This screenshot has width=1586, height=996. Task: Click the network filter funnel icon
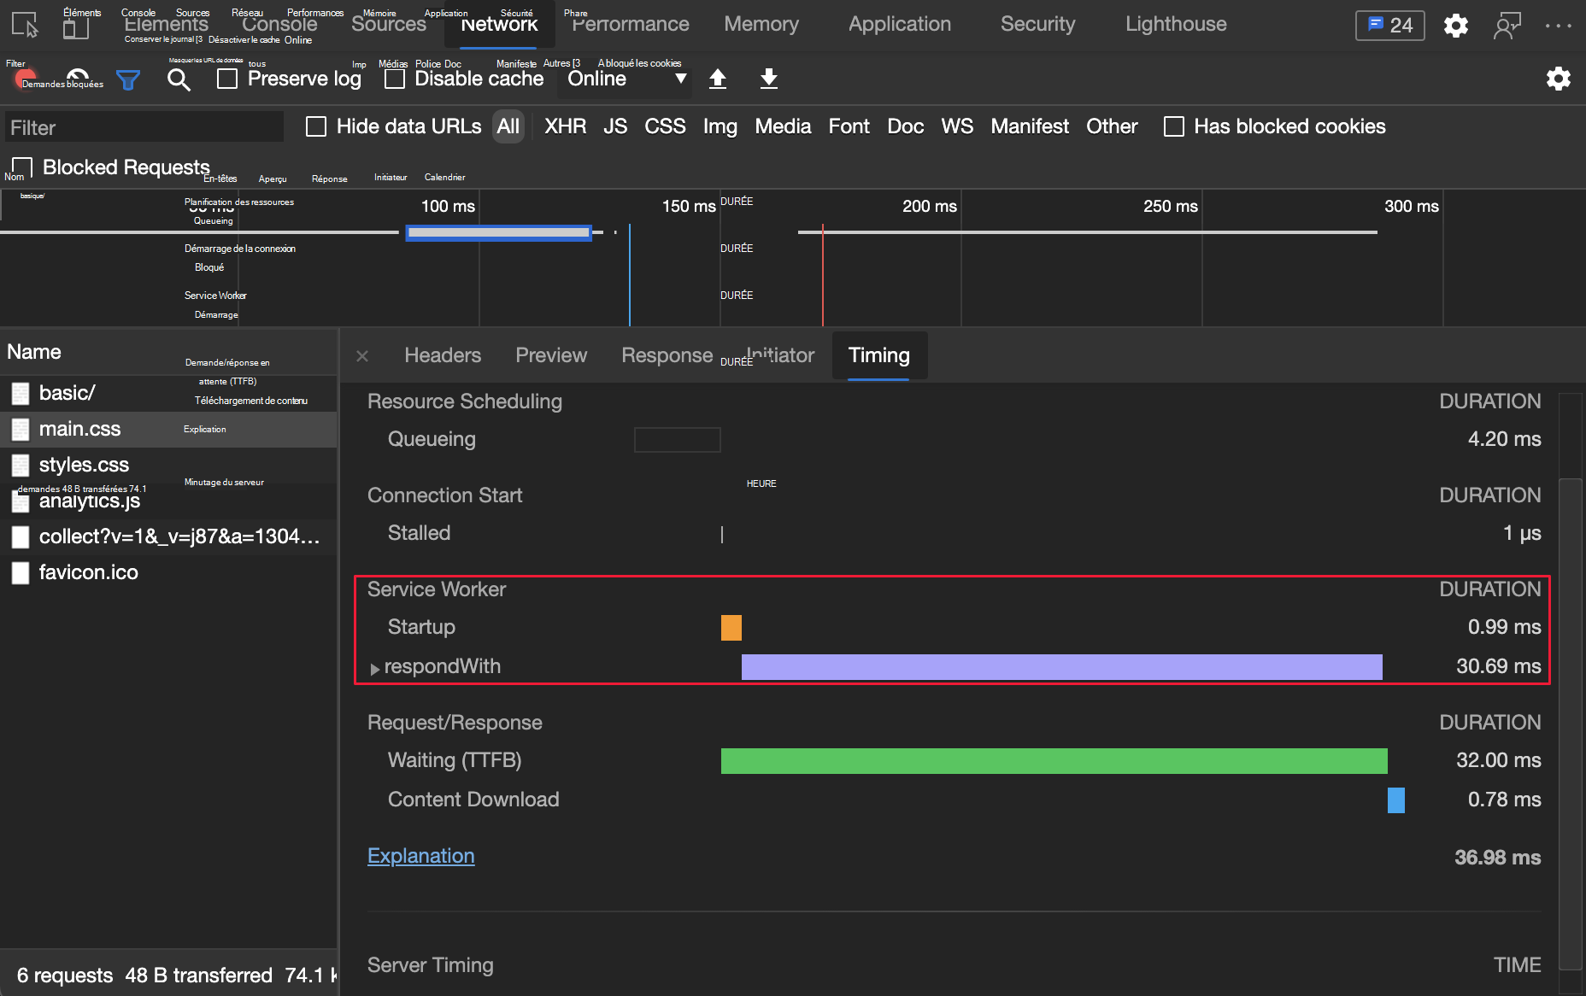(128, 80)
